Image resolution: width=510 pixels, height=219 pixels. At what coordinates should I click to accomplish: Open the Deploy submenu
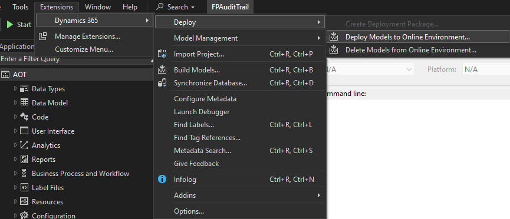(x=240, y=22)
